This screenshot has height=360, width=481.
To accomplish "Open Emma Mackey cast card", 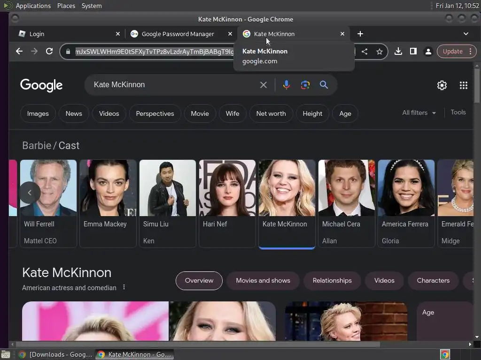I will click(108, 203).
